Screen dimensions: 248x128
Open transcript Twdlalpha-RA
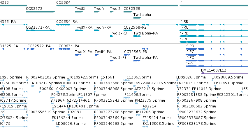146,33
